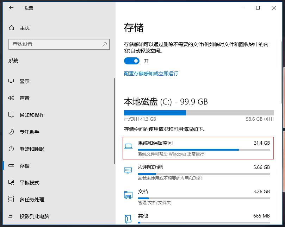285x227 pixels.
Task: Click the Sound (声音) speaker icon
Action: click(x=11, y=98)
